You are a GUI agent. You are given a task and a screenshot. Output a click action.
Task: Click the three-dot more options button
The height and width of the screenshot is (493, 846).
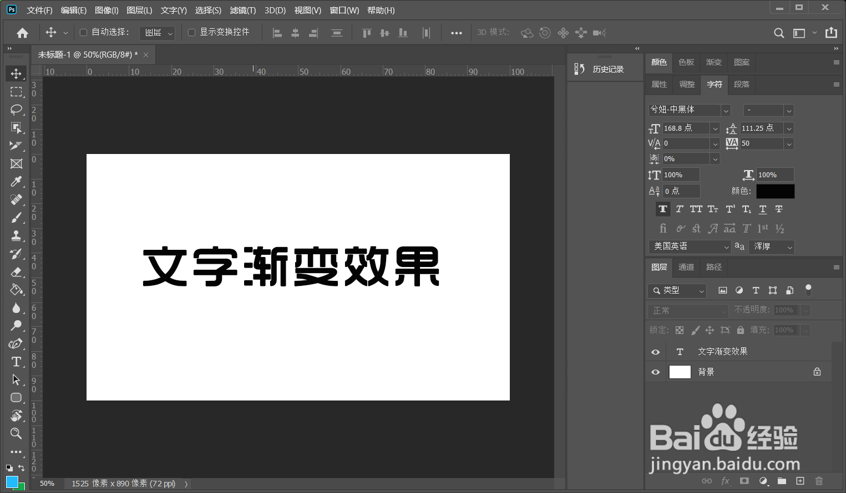point(457,33)
